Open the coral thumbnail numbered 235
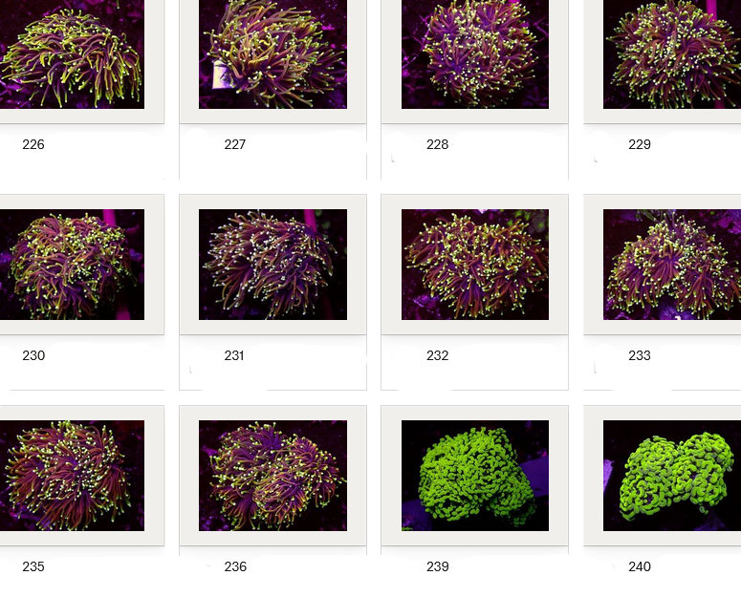Screen dimensions: 741x597 (72, 476)
